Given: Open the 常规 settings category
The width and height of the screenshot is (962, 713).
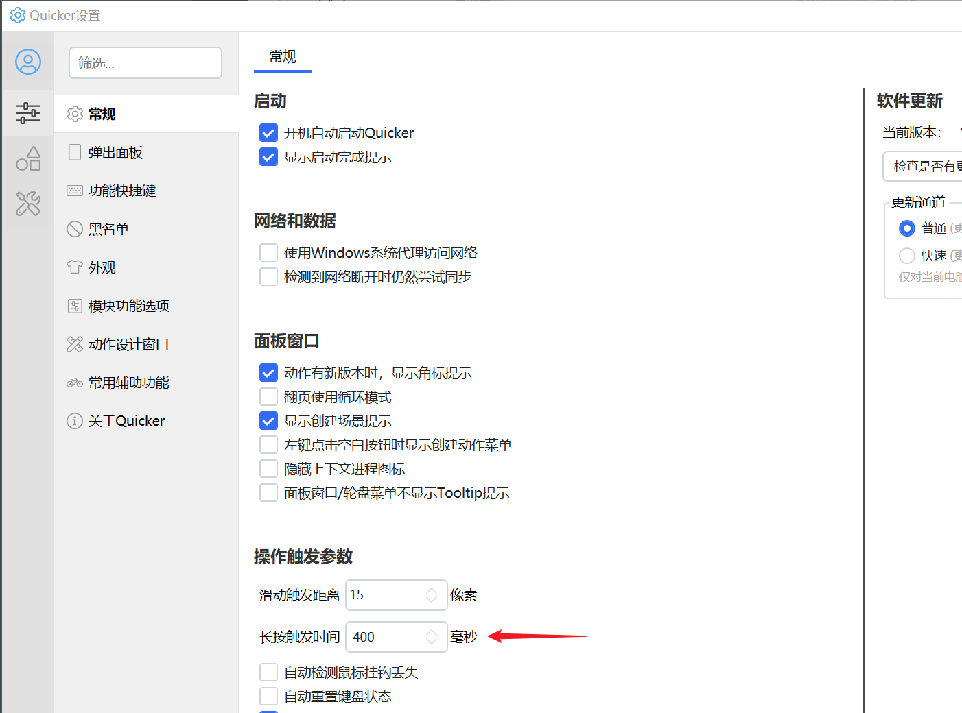Looking at the screenshot, I should point(146,114).
